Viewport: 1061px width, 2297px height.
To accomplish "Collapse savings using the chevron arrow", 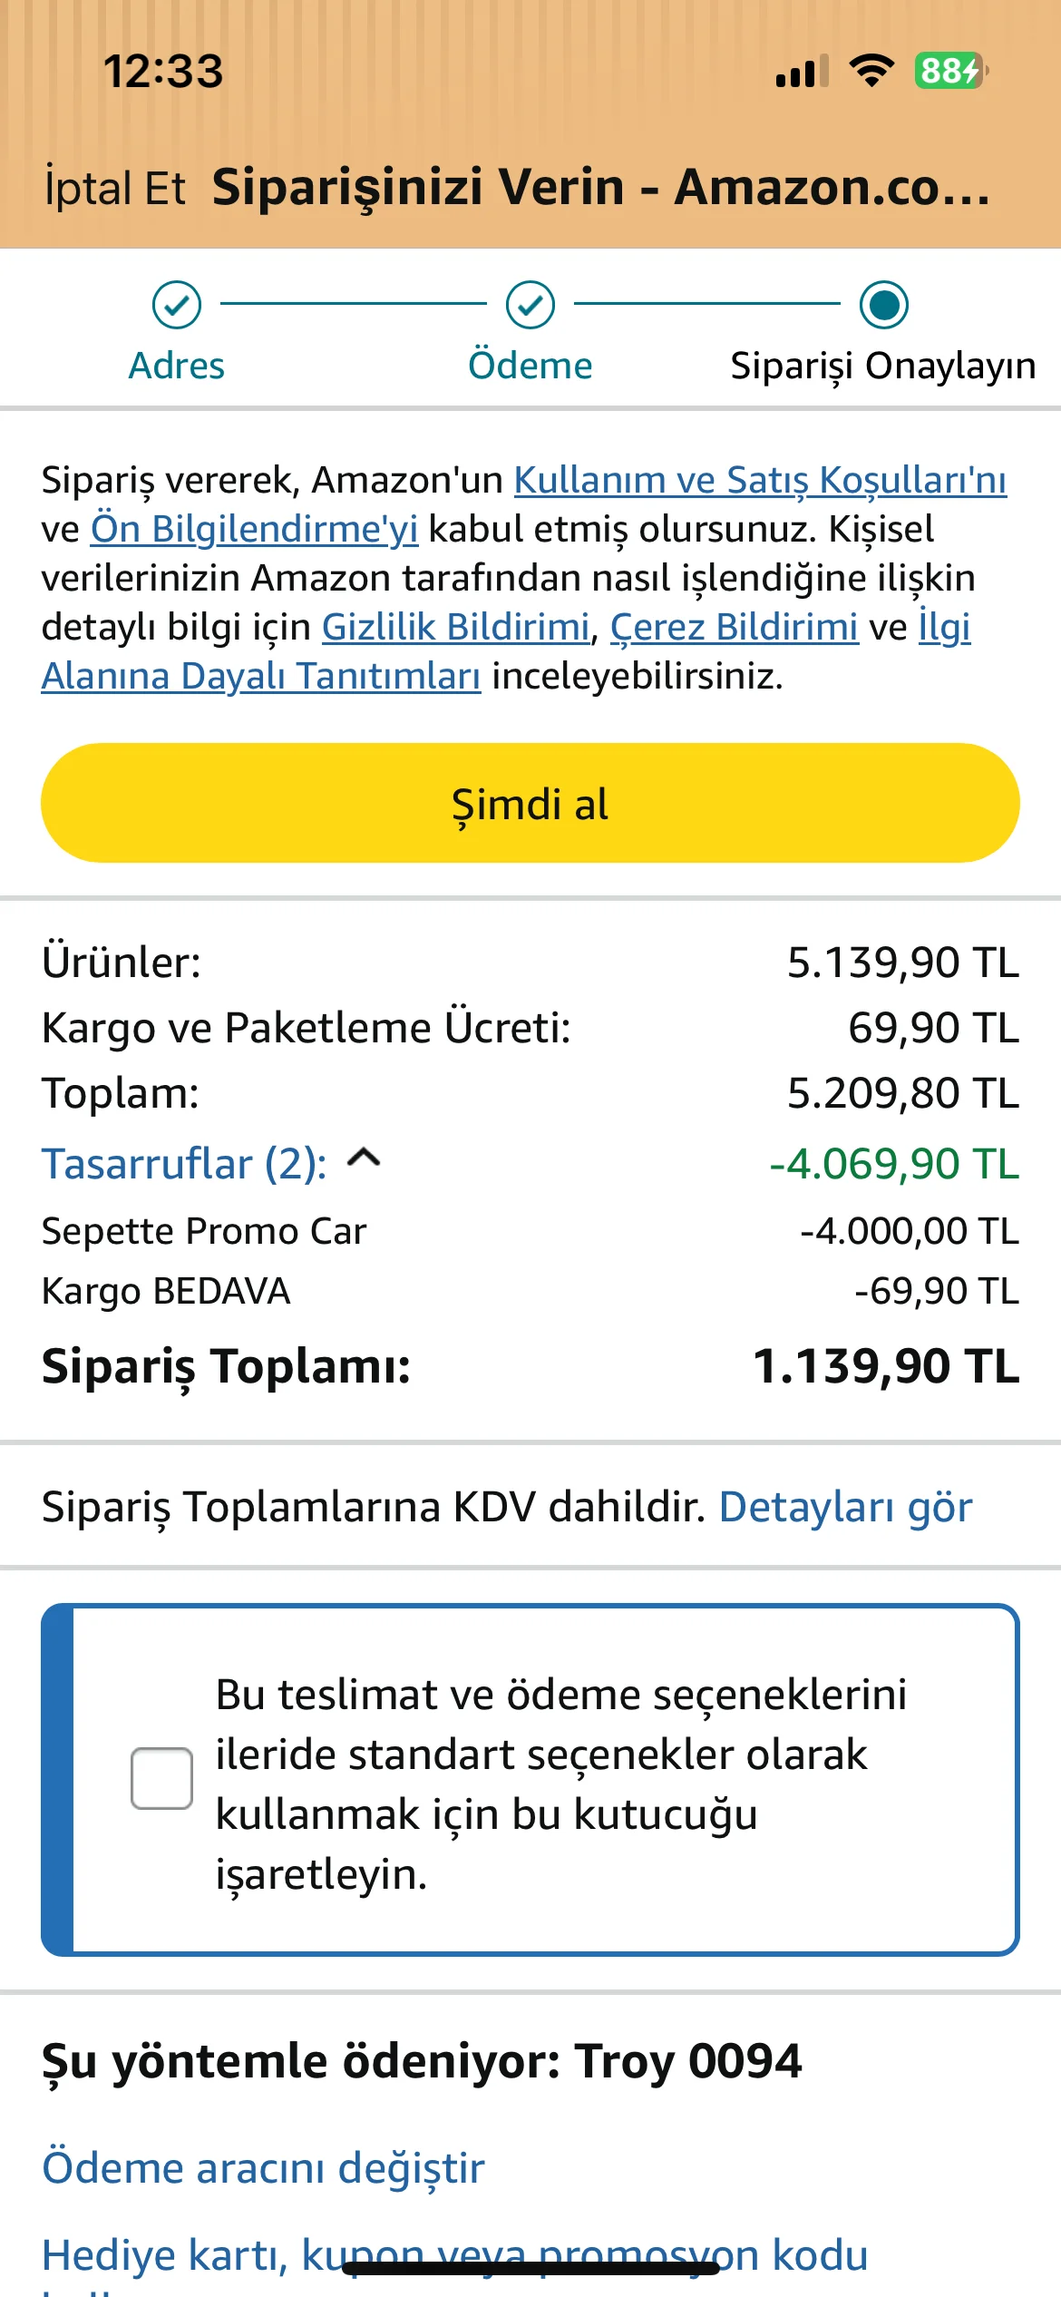I will (364, 1158).
